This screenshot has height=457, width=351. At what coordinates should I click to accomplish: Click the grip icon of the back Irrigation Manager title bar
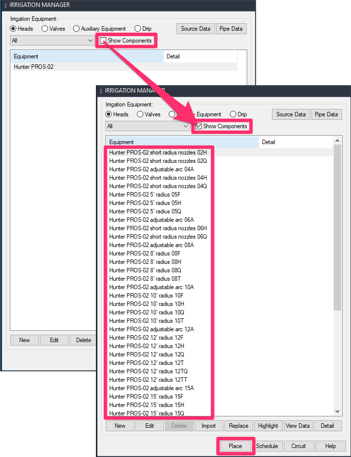(x=5, y=5)
